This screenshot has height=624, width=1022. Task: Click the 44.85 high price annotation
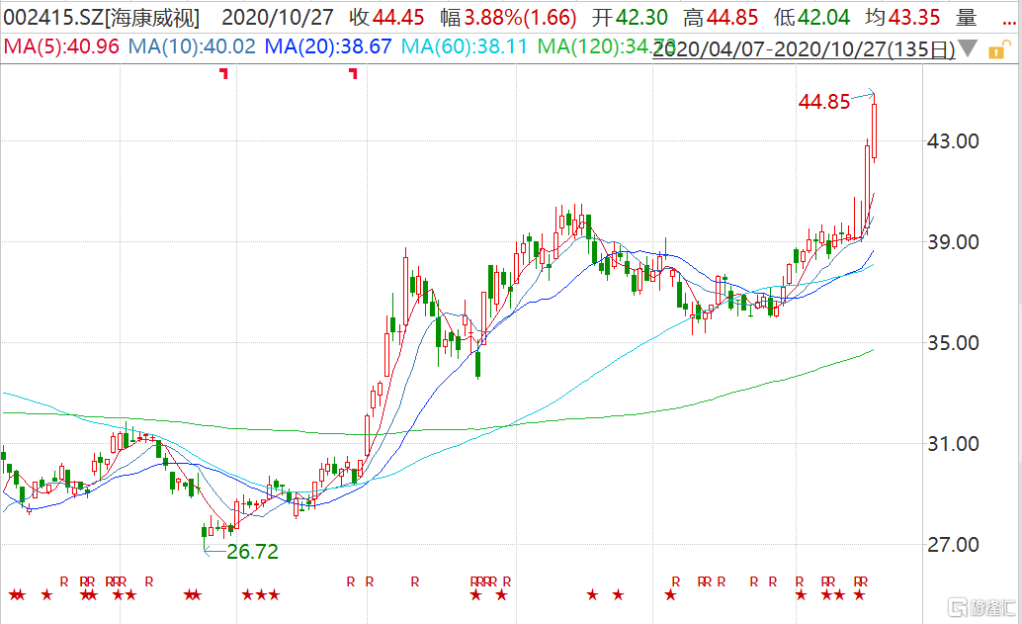tap(824, 101)
